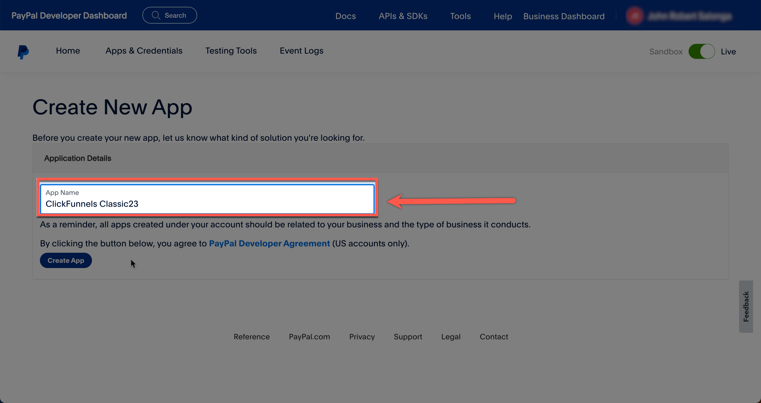Click the PayPal logo icon
The width and height of the screenshot is (761, 403).
click(23, 52)
